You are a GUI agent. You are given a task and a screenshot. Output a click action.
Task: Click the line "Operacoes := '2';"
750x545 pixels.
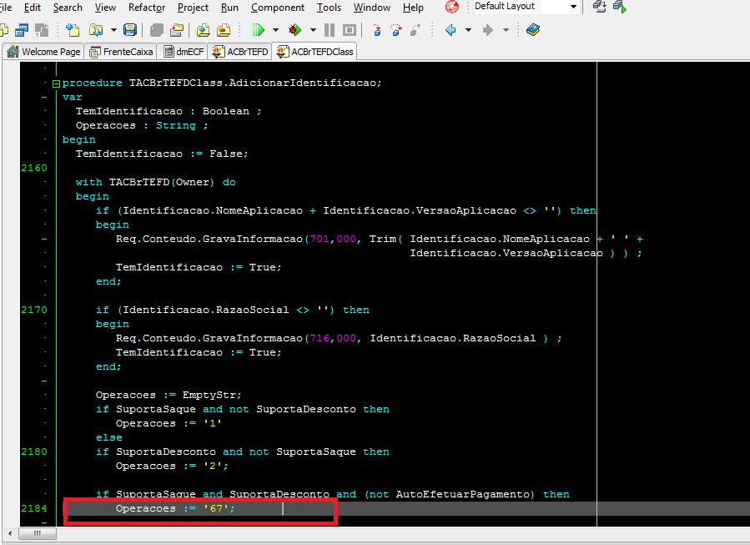(172, 466)
